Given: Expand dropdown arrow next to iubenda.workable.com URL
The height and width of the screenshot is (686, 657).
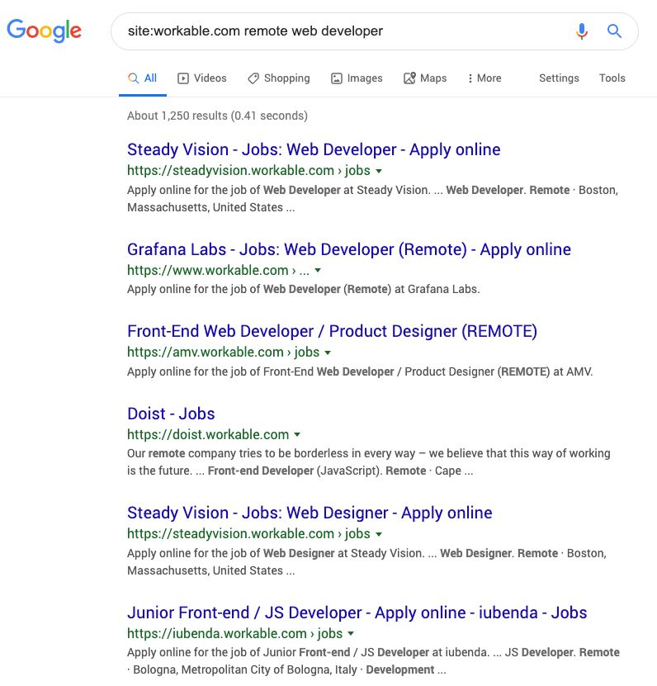Looking at the screenshot, I should click(351, 633).
